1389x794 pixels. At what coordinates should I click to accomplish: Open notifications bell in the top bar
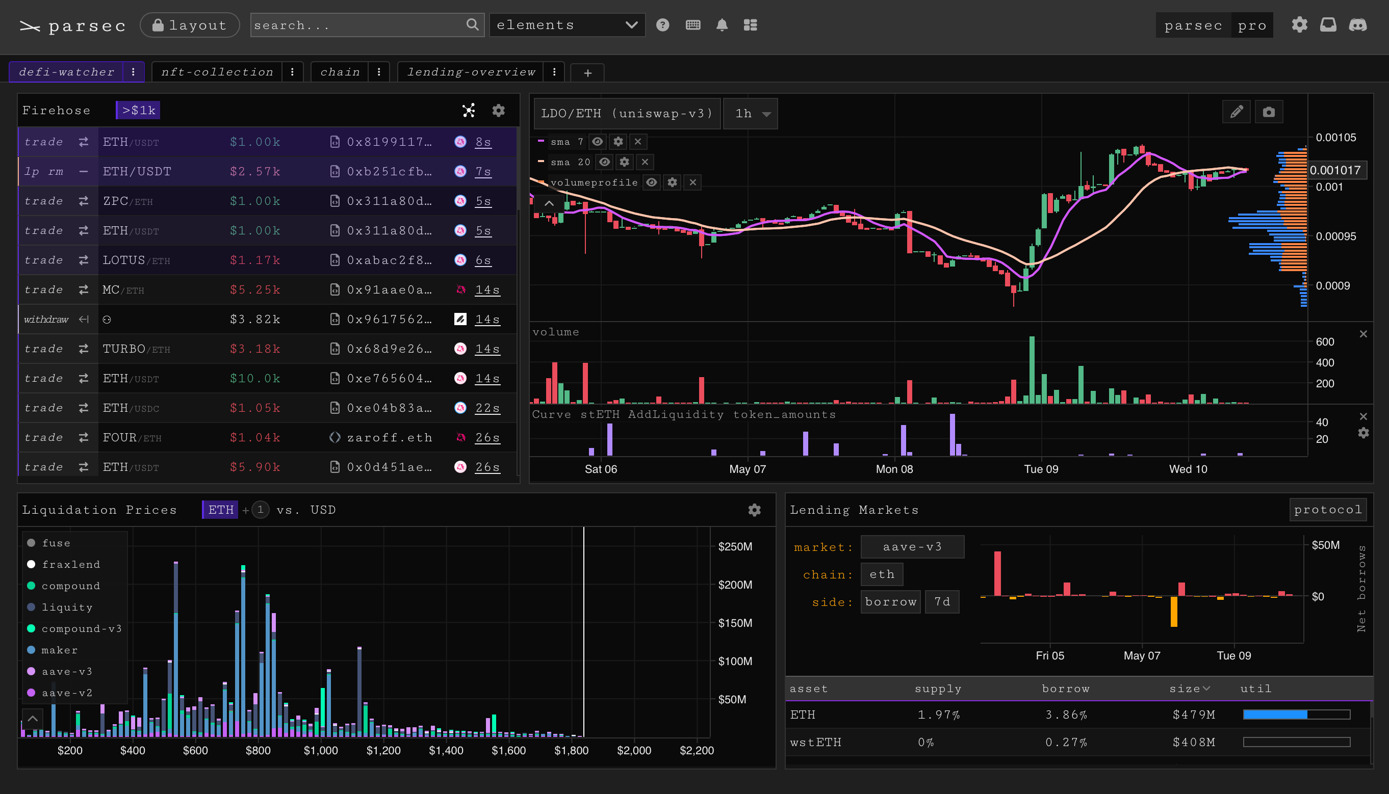(x=722, y=25)
